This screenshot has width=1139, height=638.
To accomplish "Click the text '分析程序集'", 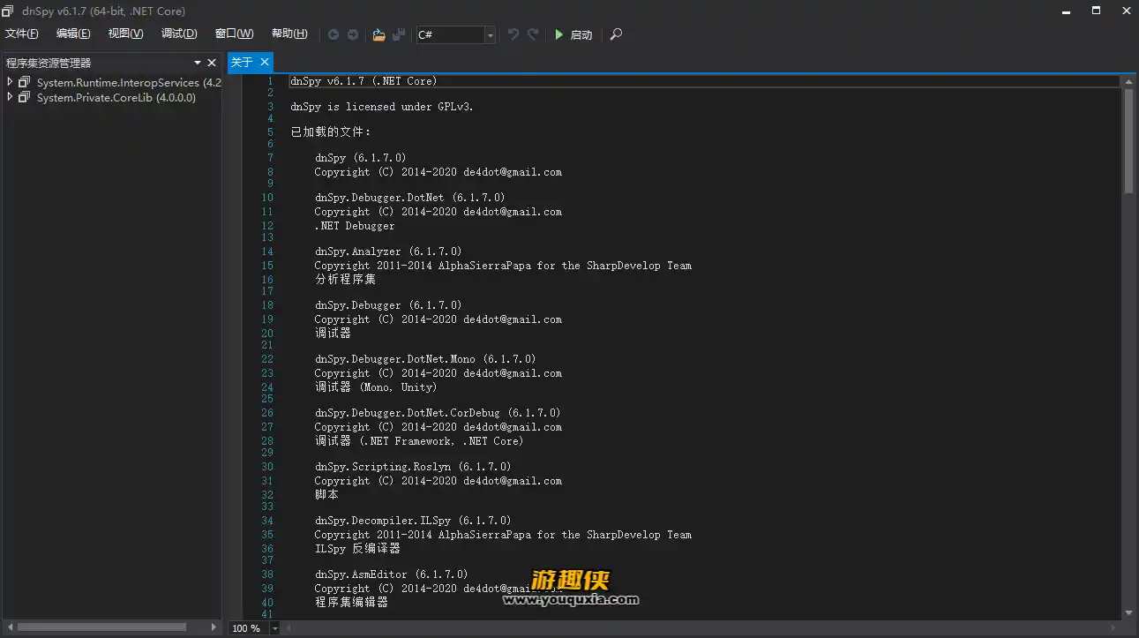I will [345, 279].
